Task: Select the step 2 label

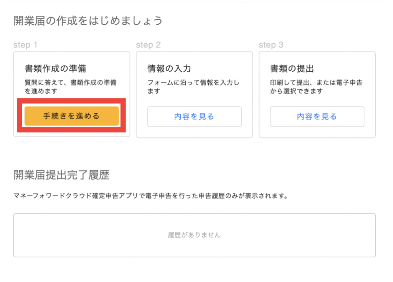Action: [148, 45]
